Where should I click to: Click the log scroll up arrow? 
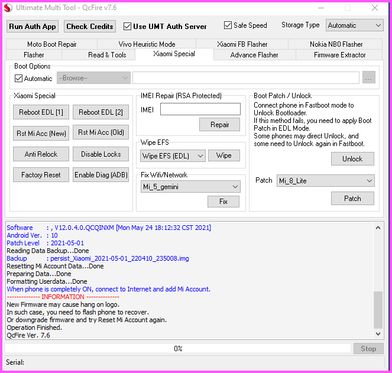pos(378,228)
